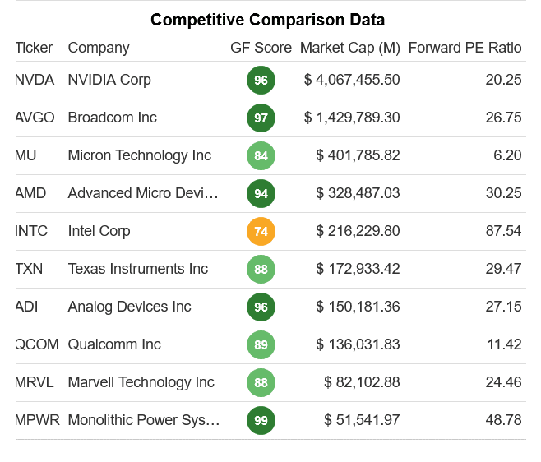This screenshot has width=541, height=462.
Task: Sort by the GF Score column header
Action: pos(261,48)
